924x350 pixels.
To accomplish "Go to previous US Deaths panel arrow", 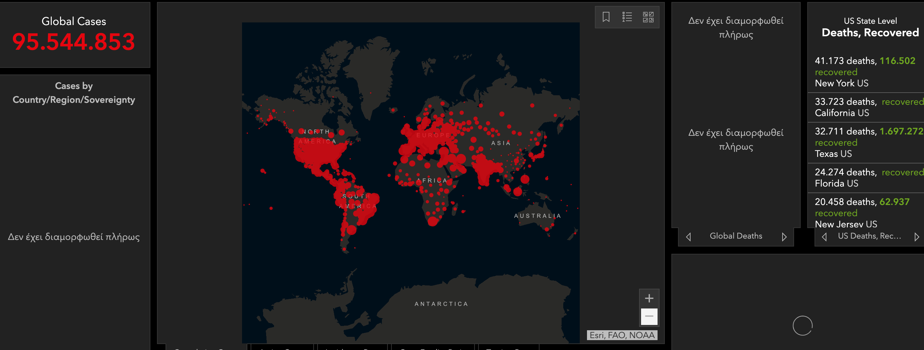I will pos(824,237).
